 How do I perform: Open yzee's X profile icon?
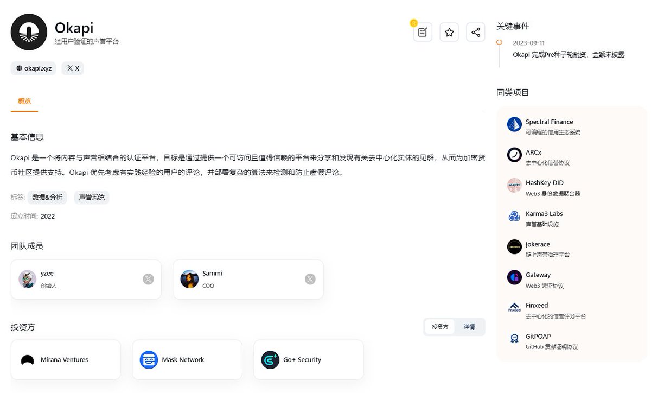click(x=148, y=279)
